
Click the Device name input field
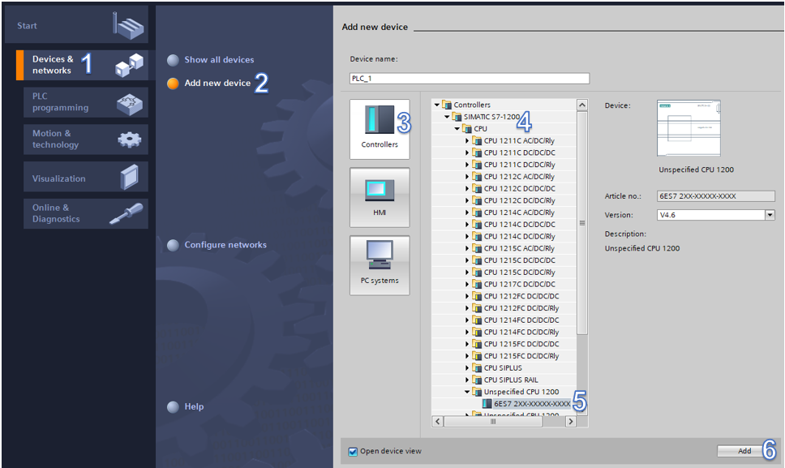[469, 79]
